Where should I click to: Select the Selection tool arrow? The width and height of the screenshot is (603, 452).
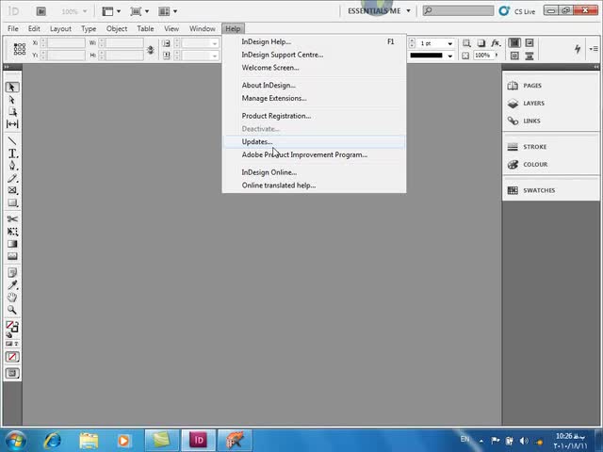(x=12, y=88)
